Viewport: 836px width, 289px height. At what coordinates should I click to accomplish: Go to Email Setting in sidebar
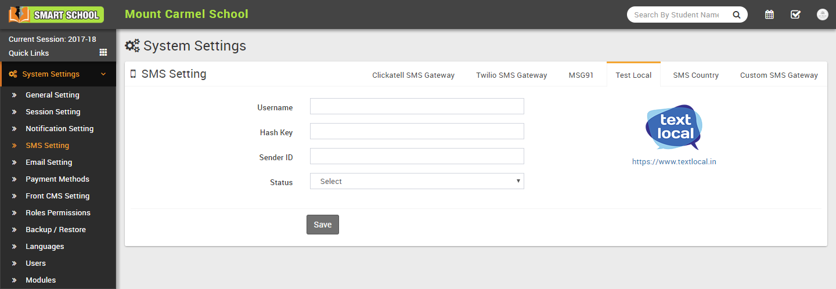pos(49,162)
